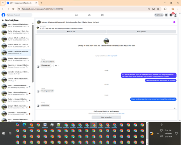Screen dimensions: 181x145
Task: Click the conversation list scrollbar
Action: [x=33, y=54]
